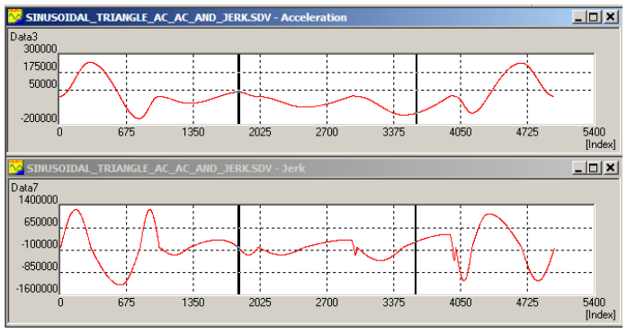
Task: Close the Acceleration window
Action: click(611, 17)
